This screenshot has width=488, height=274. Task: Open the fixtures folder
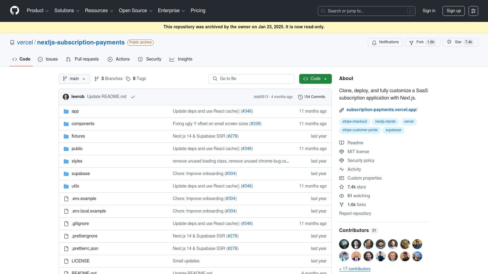[x=78, y=136]
